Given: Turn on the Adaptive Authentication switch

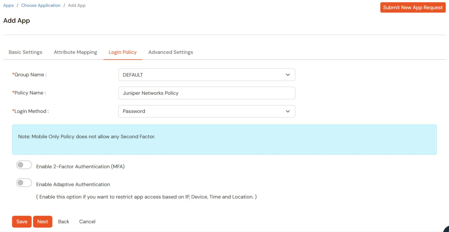Looking at the screenshot, I should coord(24,183).
